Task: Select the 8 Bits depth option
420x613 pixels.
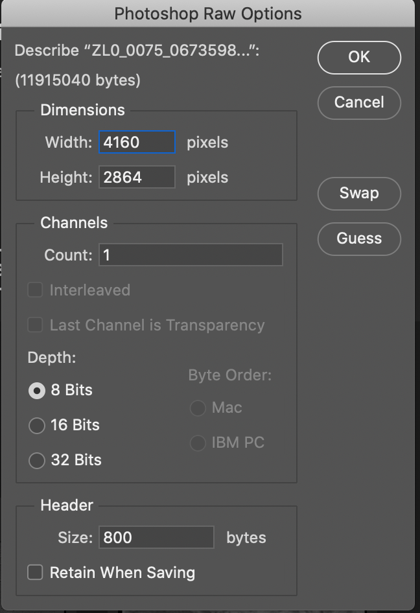Action: (x=37, y=391)
